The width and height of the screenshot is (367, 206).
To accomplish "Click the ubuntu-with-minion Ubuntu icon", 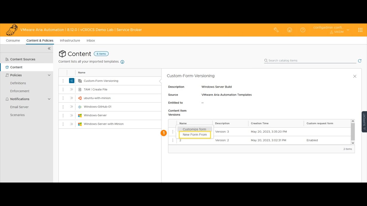I will (80, 98).
